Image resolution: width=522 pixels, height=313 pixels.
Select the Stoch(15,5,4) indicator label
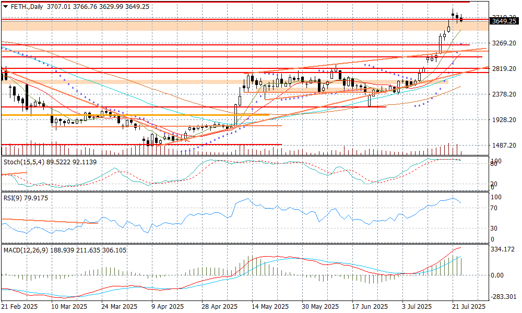tap(24, 162)
